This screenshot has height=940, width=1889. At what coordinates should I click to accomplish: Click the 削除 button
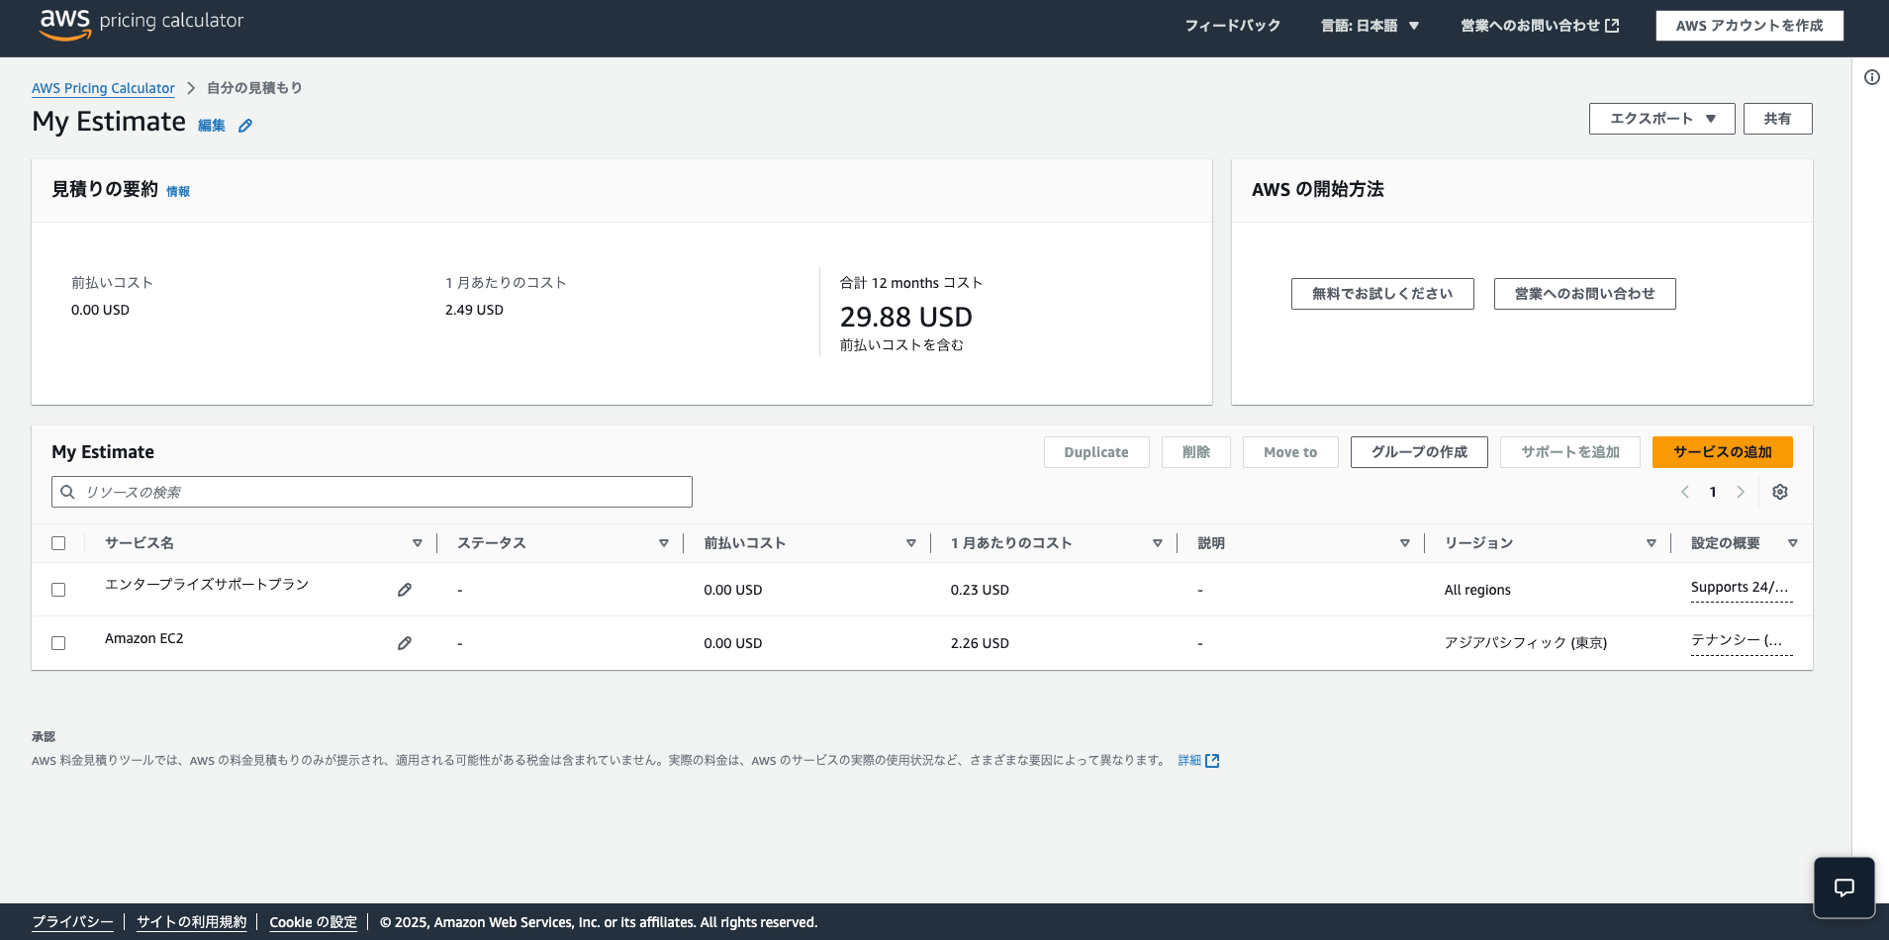click(x=1196, y=452)
